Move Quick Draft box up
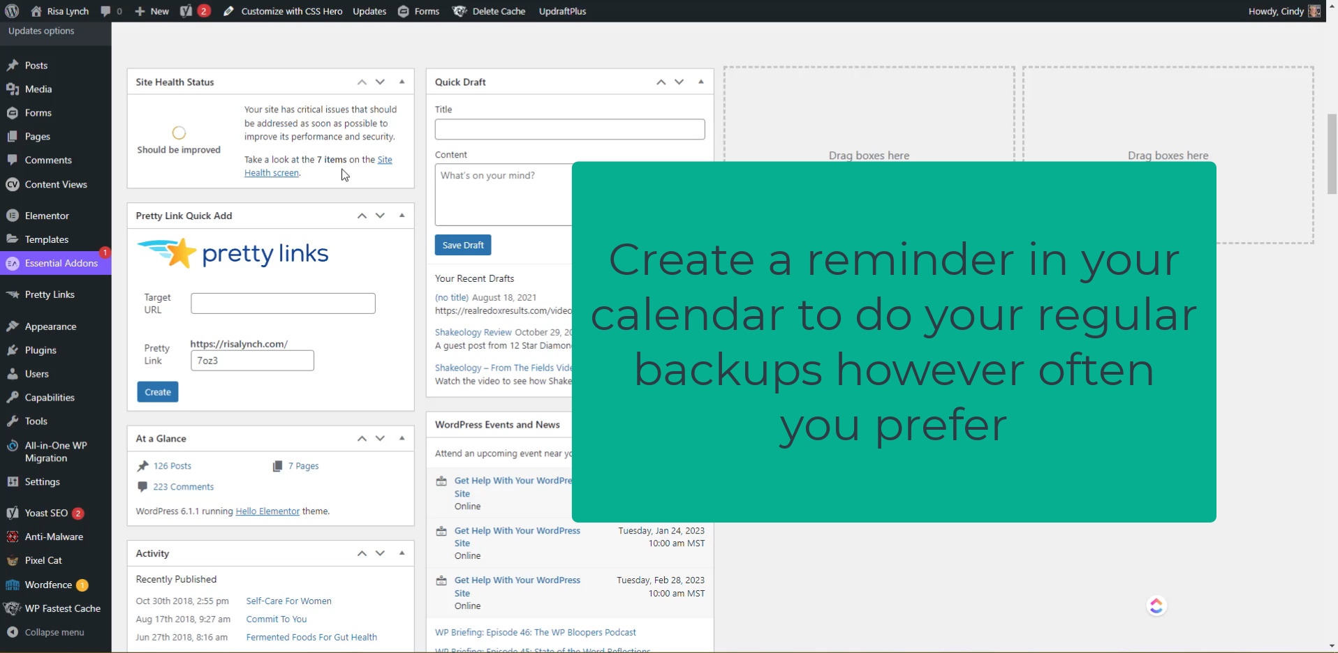 (661, 82)
